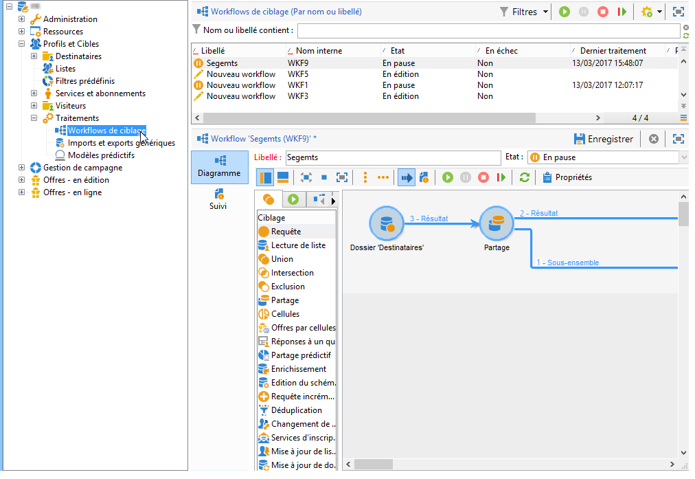Refresh the diagram with the green arrows icon

(x=525, y=177)
